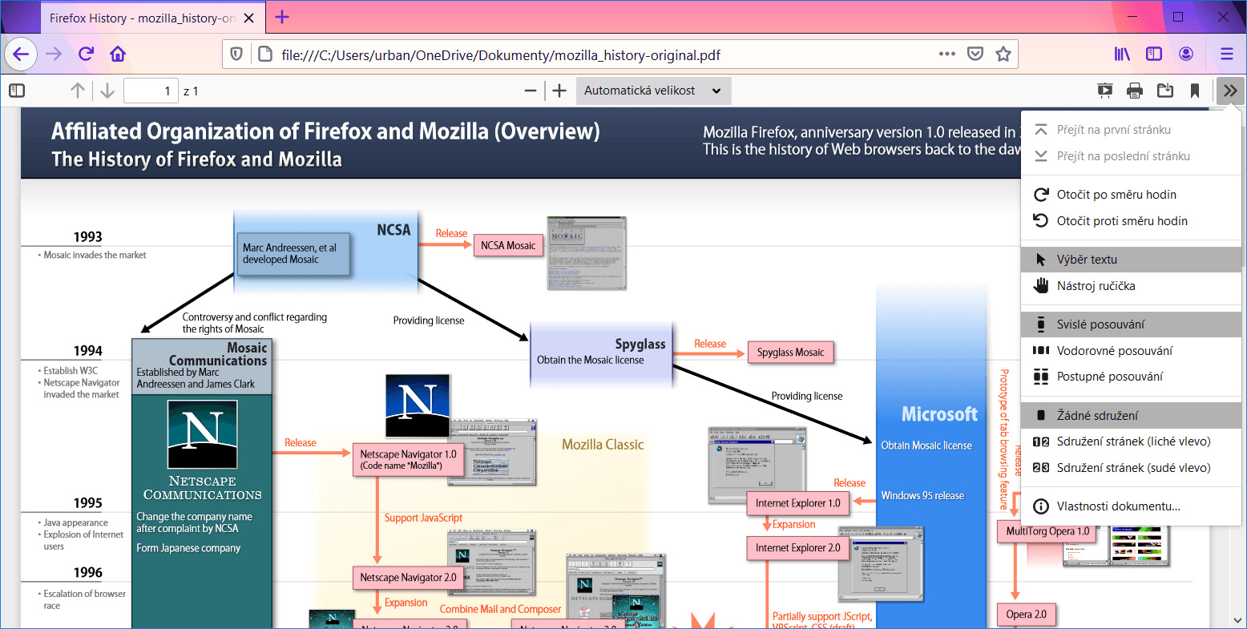The image size is (1247, 629).
Task: Open current view bookmark icon
Action: pos(1195,91)
